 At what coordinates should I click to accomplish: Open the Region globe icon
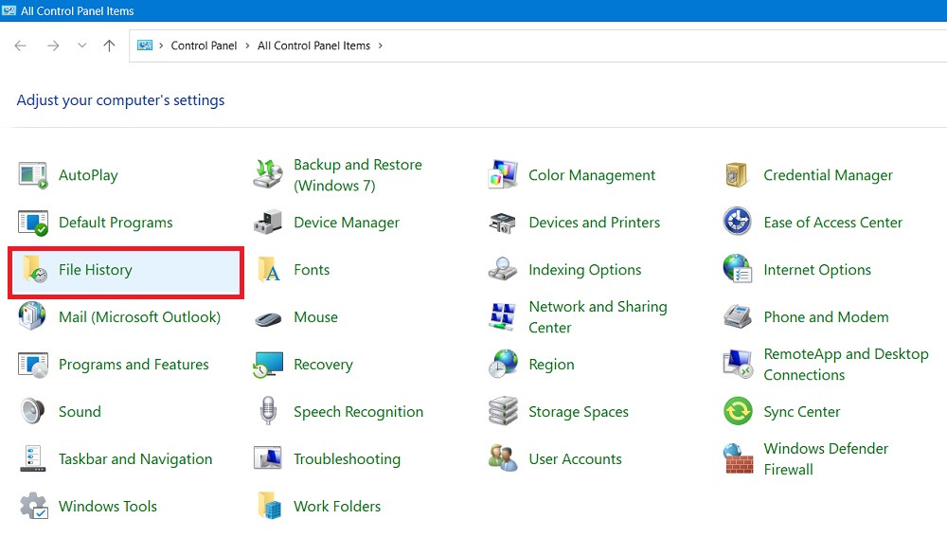click(x=503, y=365)
